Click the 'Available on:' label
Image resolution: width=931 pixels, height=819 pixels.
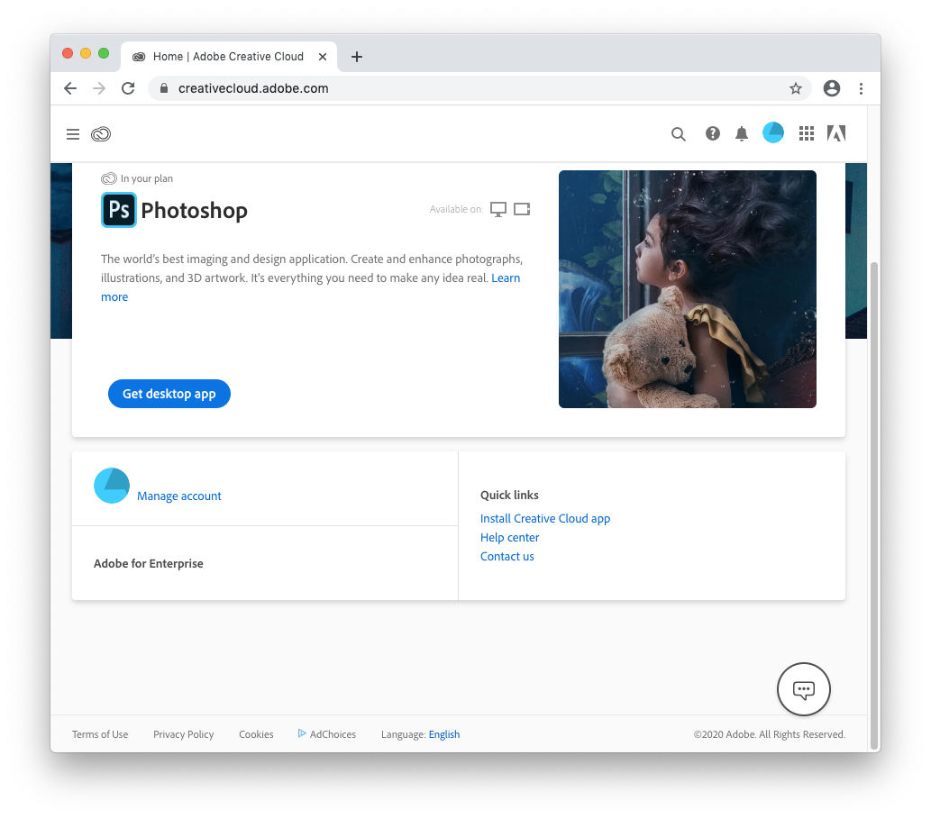point(456,210)
